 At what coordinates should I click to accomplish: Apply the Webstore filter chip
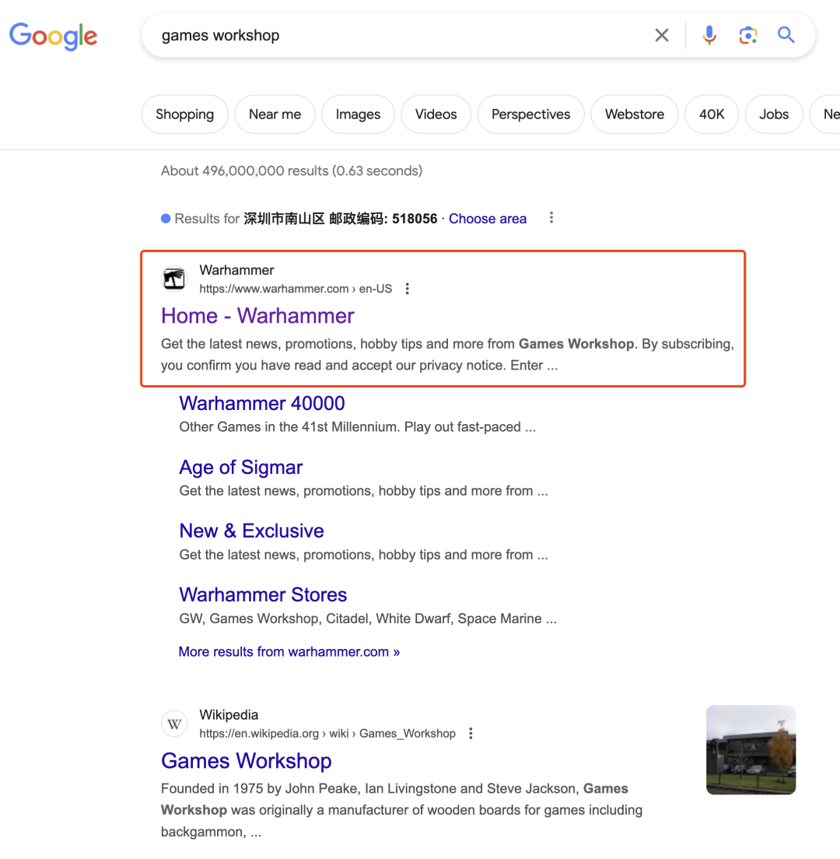pyautogui.click(x=634, y=114)
